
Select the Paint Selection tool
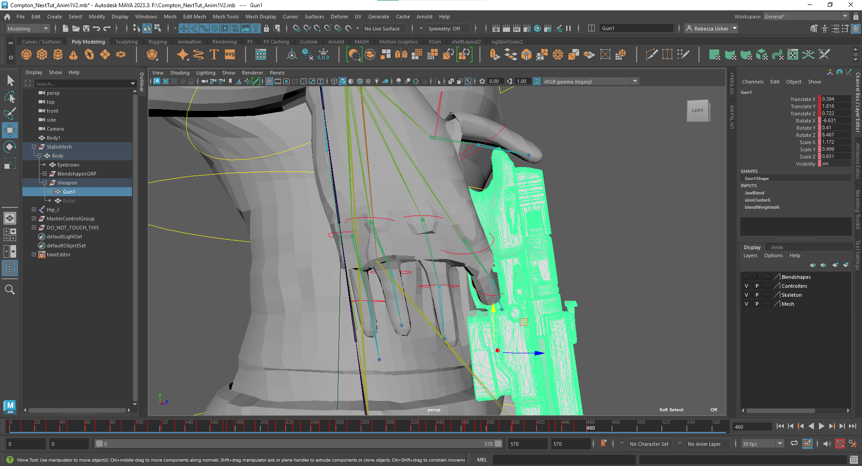coord(10,113)
